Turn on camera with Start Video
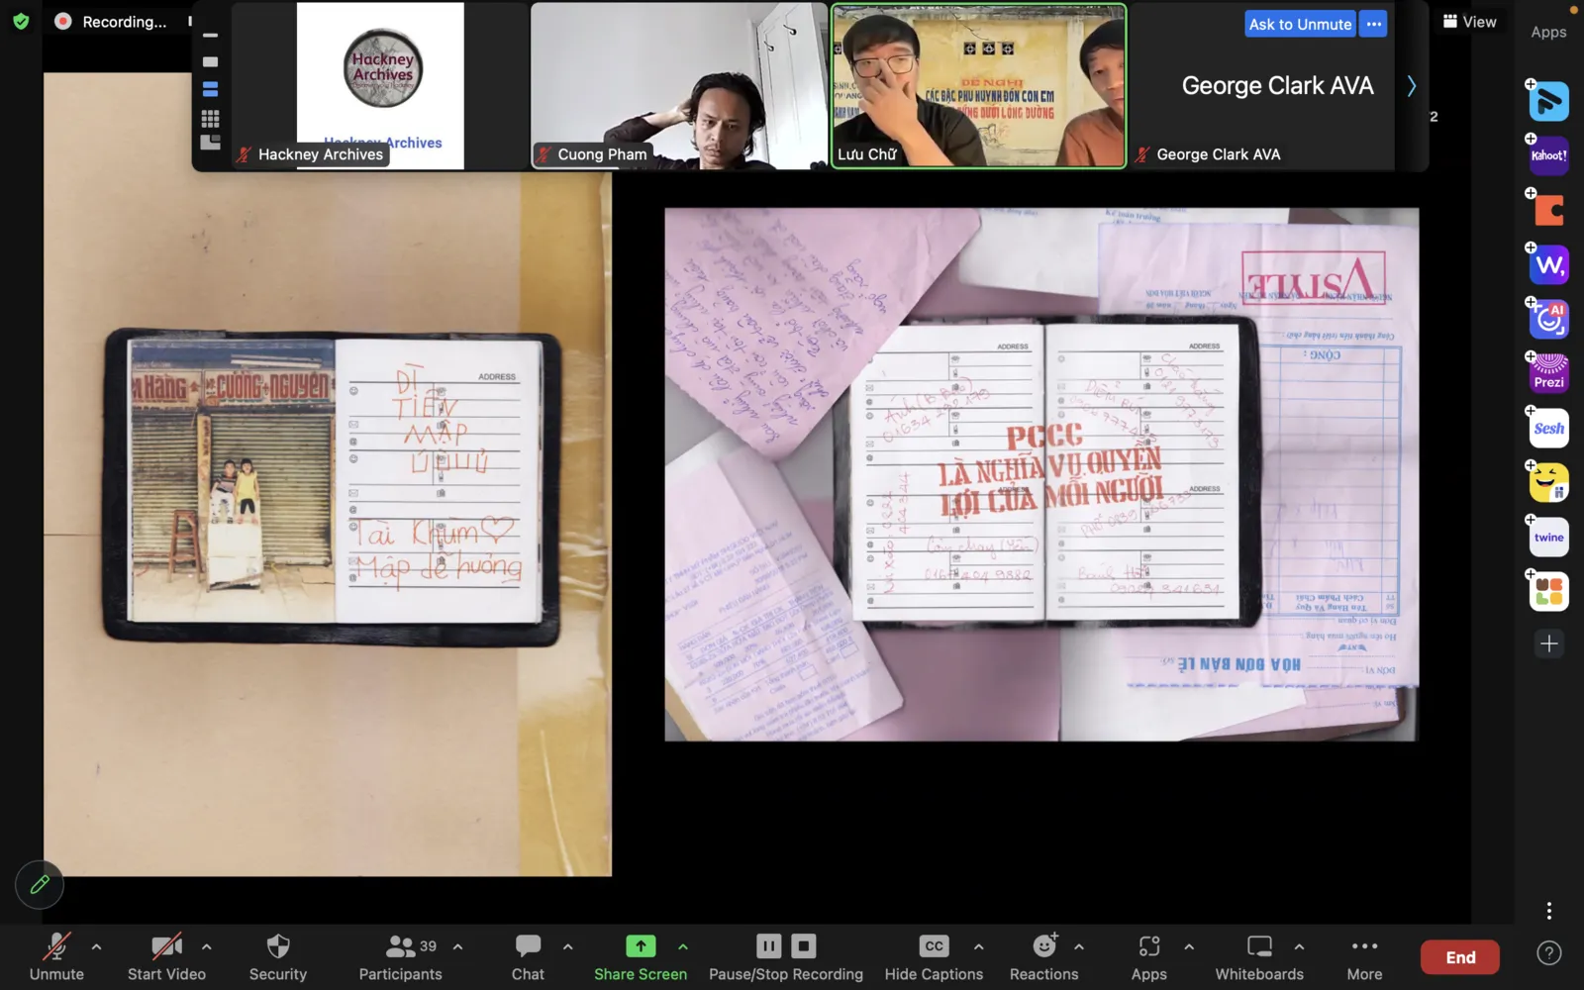Viewport: 1584px width, 990px height. pyautogui.click(x=166, y=956)
